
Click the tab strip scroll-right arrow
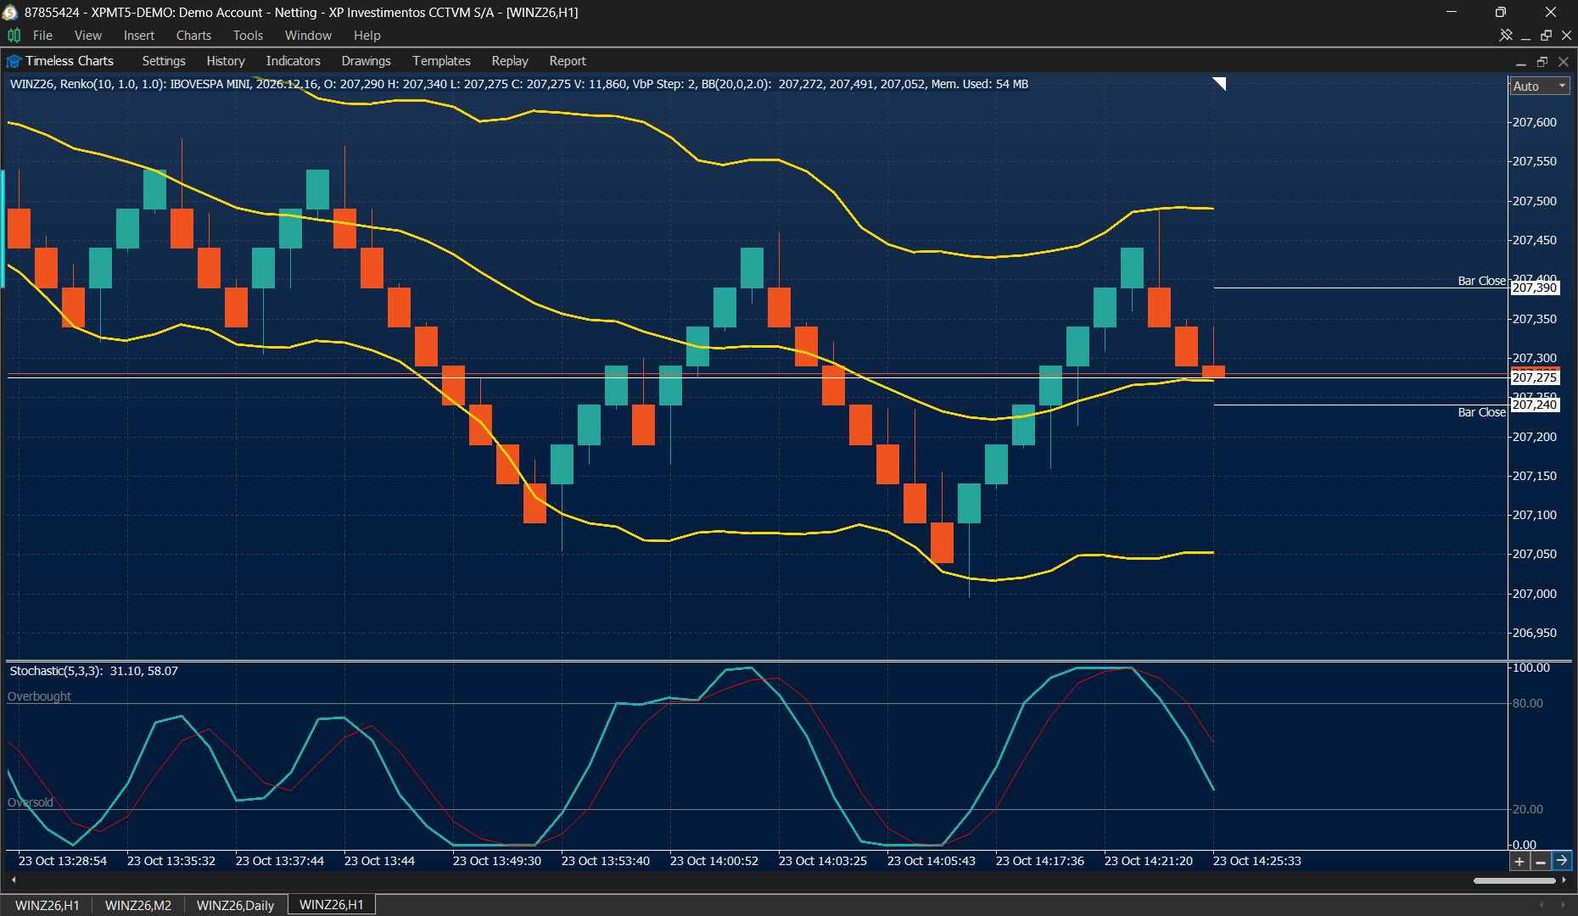click(1564, 905)
